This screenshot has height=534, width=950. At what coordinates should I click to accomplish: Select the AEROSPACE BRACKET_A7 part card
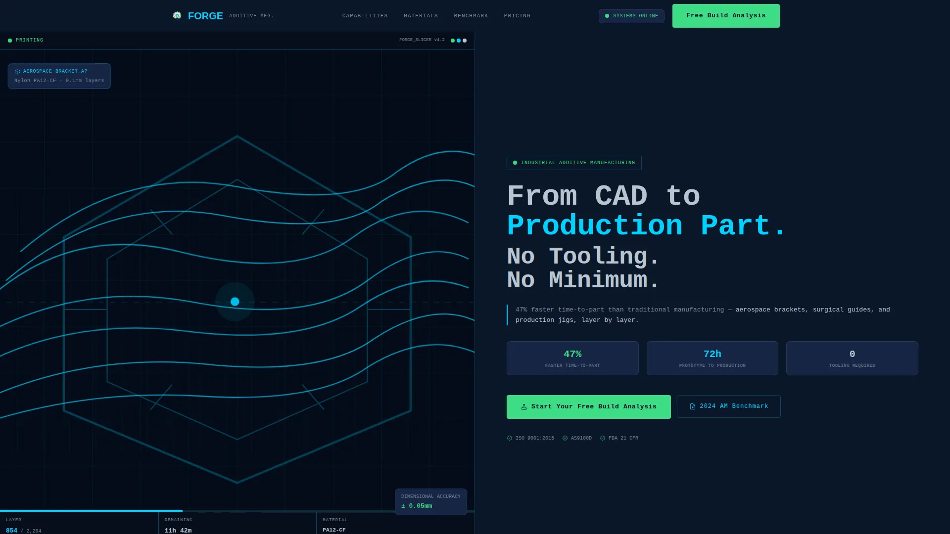59,76
